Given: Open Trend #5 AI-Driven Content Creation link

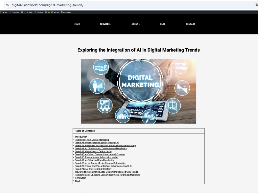Looking at the screenshot, I should click(100, 154).
